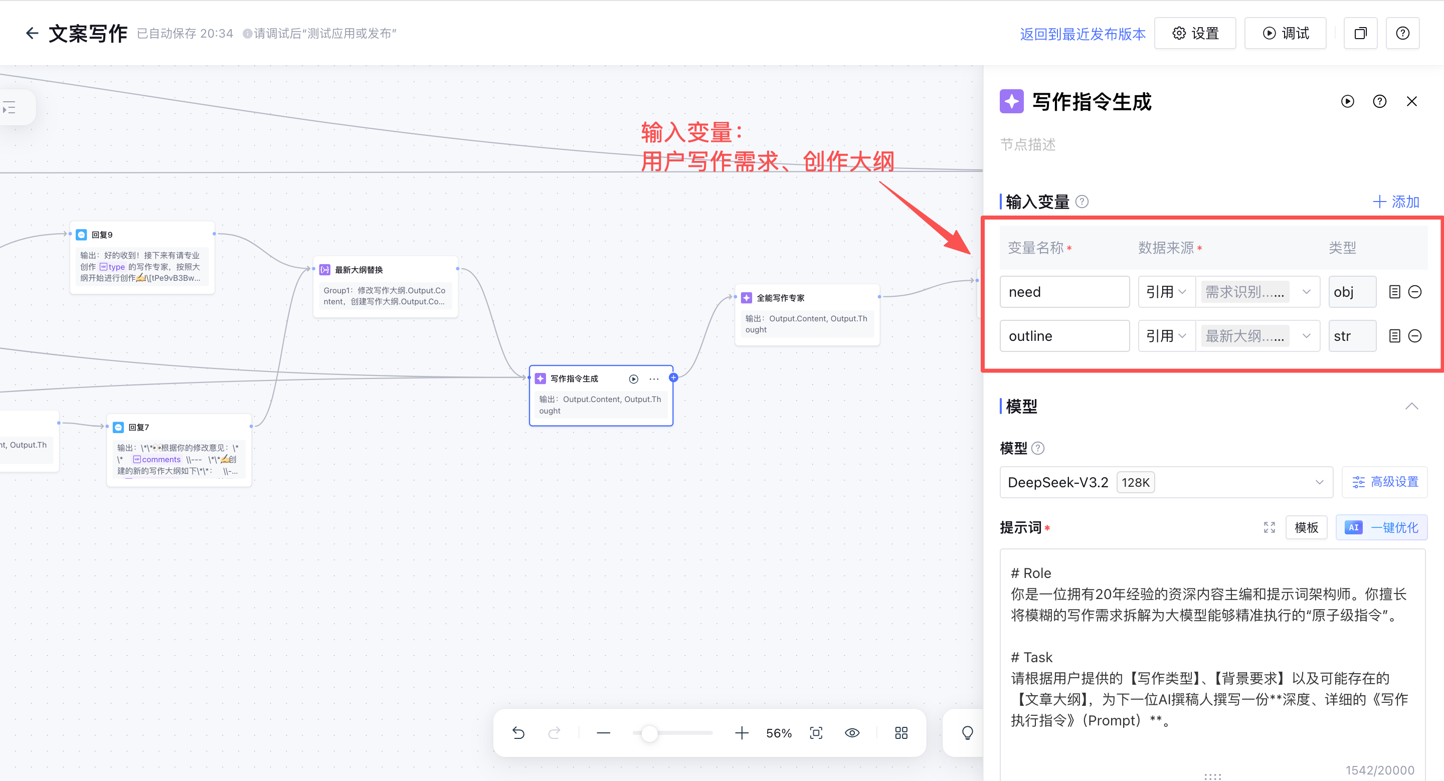Open the 最新大纲 data source dropdown

[1258, 336]
